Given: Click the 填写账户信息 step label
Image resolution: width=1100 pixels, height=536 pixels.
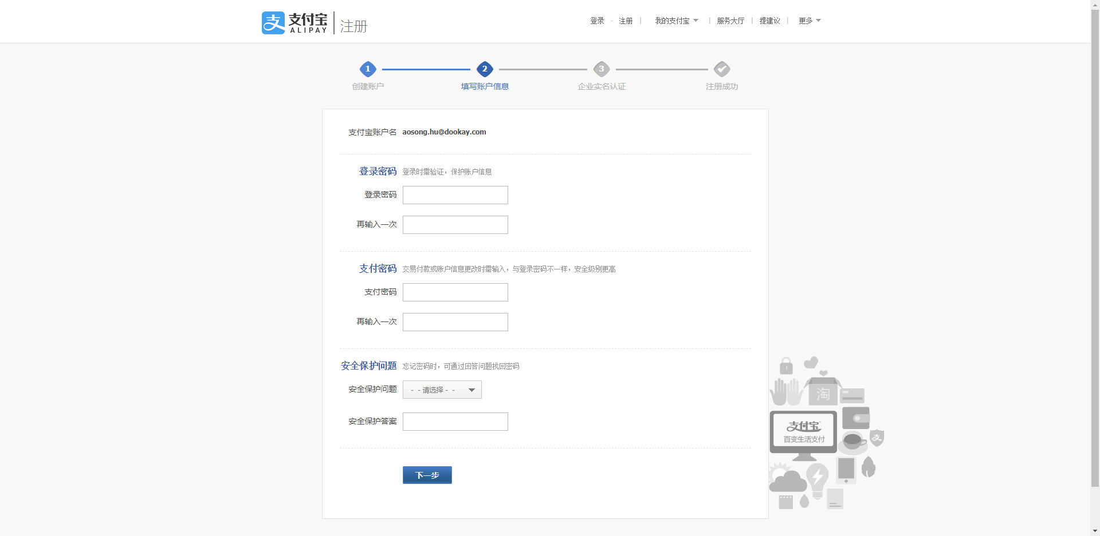Looking at the screenshot, I should pos(485,86).
